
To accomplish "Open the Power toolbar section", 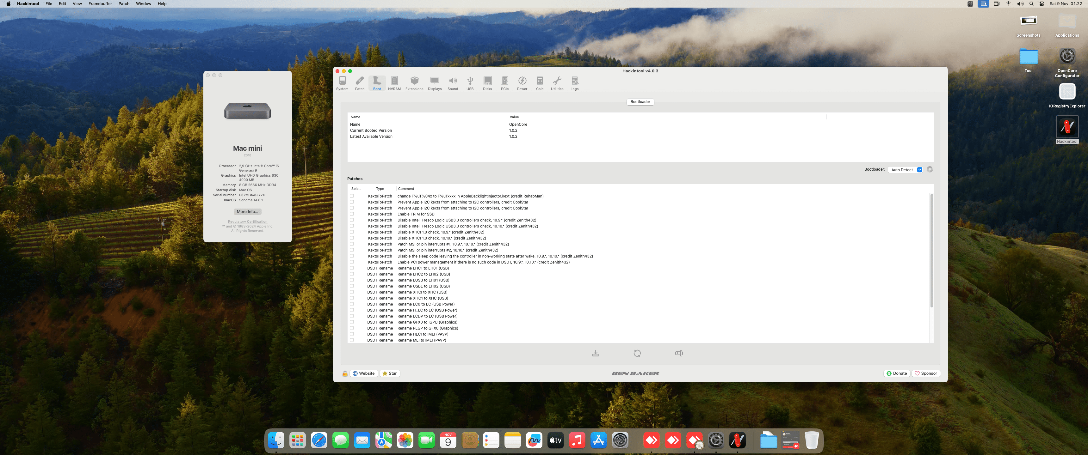I will [x=522, y=83].
